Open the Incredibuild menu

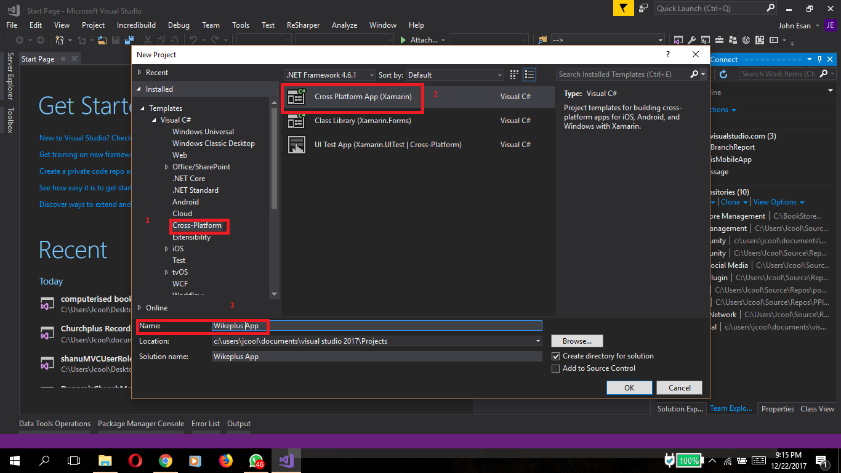136,25
